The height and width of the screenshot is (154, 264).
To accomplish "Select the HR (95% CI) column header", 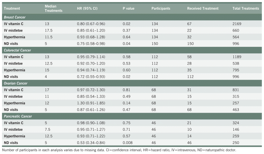I will (87, 8).
